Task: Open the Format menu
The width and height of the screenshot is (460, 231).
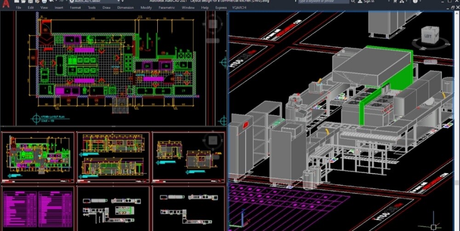Action: [75, 8]
